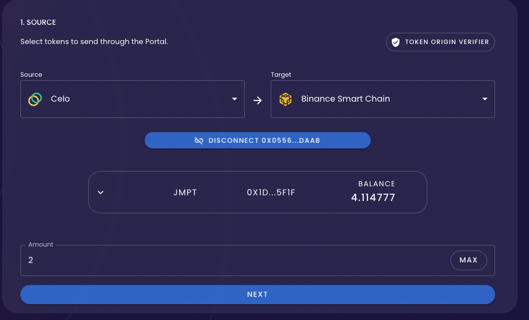Screen dimensions: 529x320
Task: Open the Token Origin Verifier
Action: point(440,42)
